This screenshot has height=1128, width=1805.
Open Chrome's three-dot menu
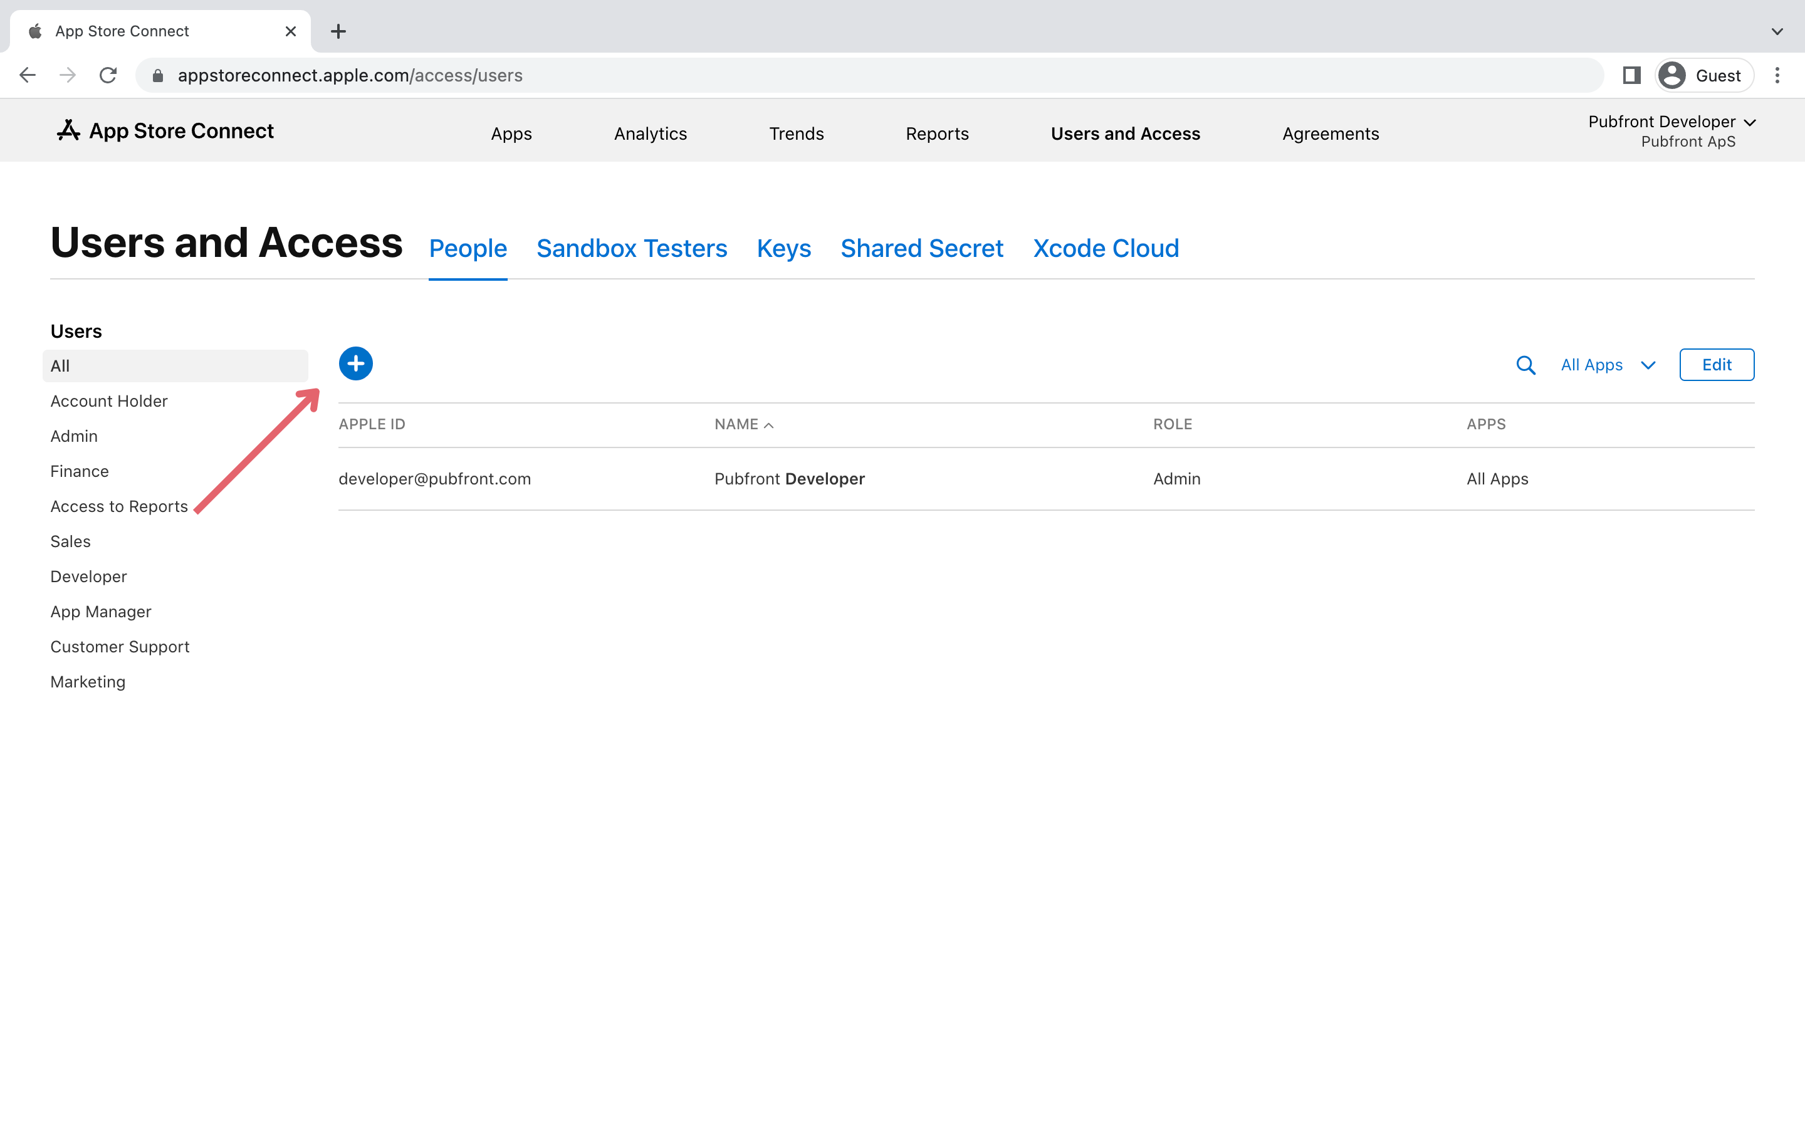(1777, 75)
